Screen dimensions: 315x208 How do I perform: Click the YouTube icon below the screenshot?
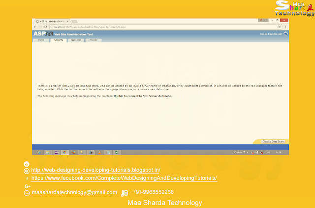click(x=27, y=164)
